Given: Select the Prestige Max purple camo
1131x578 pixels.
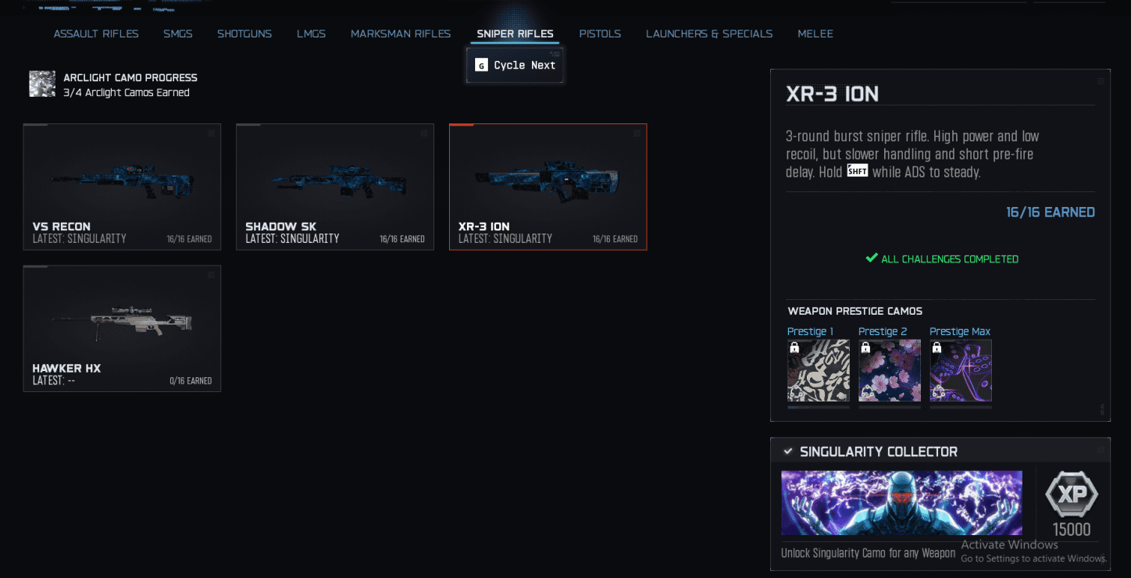Looking at the screenshot, I should click(961, 370).
